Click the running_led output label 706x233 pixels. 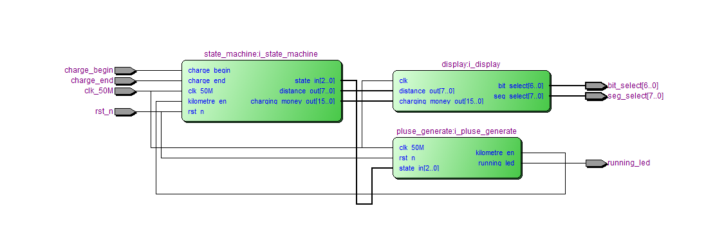click(x=629, y=163)
